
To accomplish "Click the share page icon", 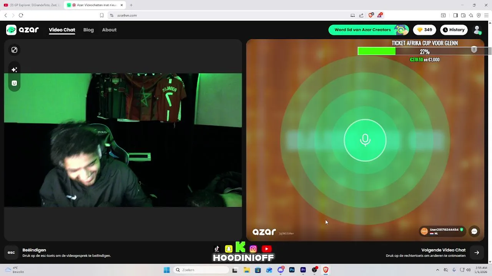I will click(361, 15).
